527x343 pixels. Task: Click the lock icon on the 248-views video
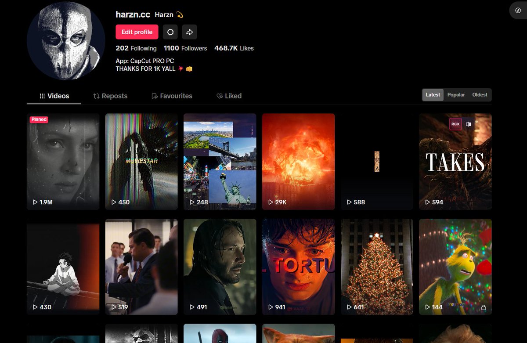(x=248, y=202)
